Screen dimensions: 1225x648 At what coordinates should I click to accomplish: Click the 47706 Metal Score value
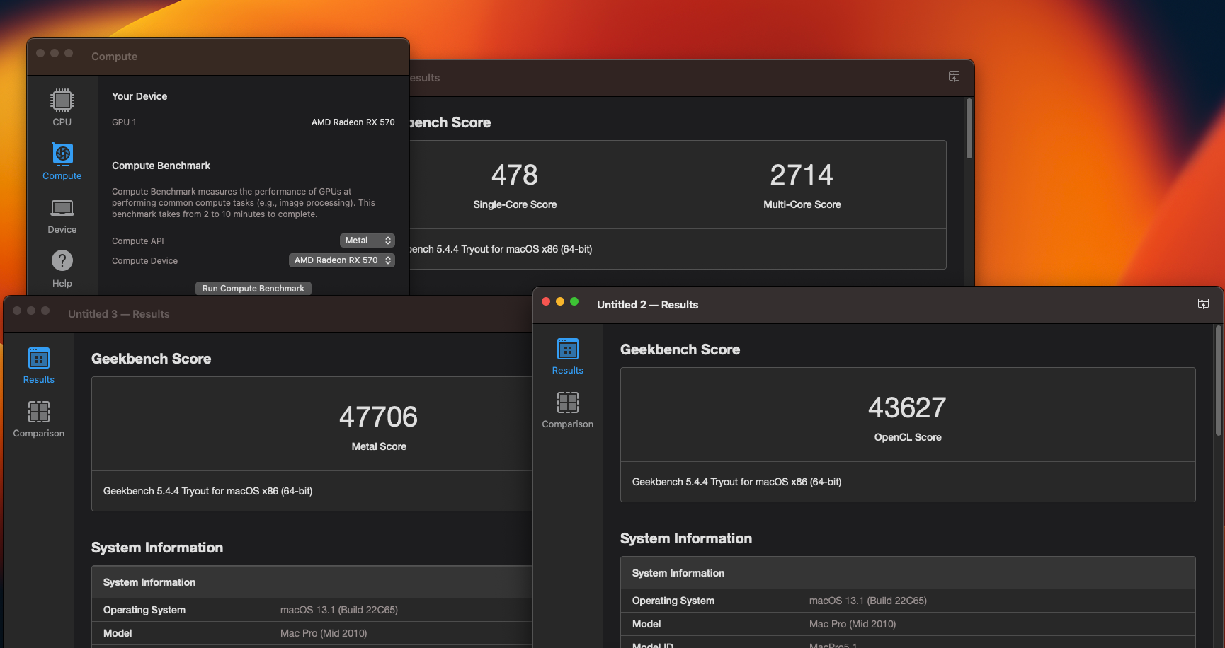pos(378,417)
